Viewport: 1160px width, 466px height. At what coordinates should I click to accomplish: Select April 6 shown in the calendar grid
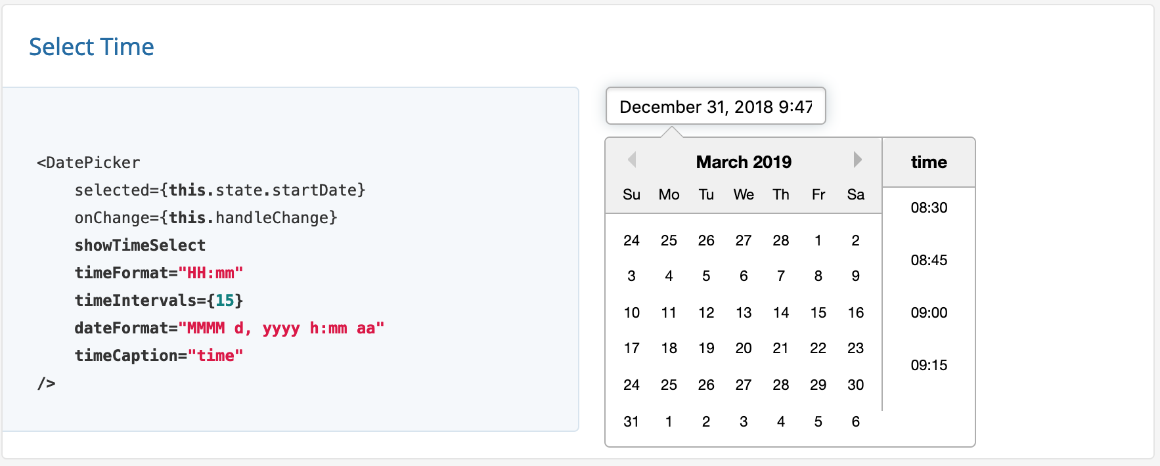click(x=855, y=421)
